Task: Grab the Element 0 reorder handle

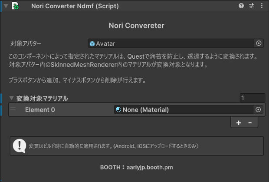Action: 13,109
